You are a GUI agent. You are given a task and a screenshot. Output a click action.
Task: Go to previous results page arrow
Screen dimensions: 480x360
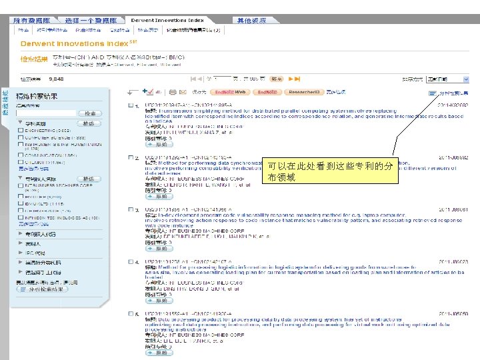pos(199,79)
